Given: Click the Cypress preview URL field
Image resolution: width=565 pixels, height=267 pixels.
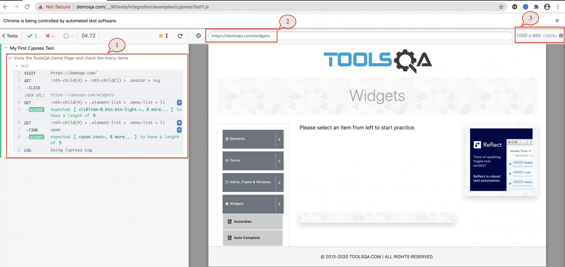Looking at the screenshot, I should coord(359,36).
